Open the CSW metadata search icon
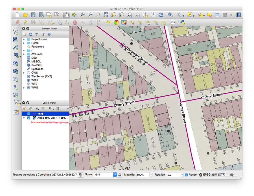The height and width of the screenshot is (196, 254). pos(173,22)
